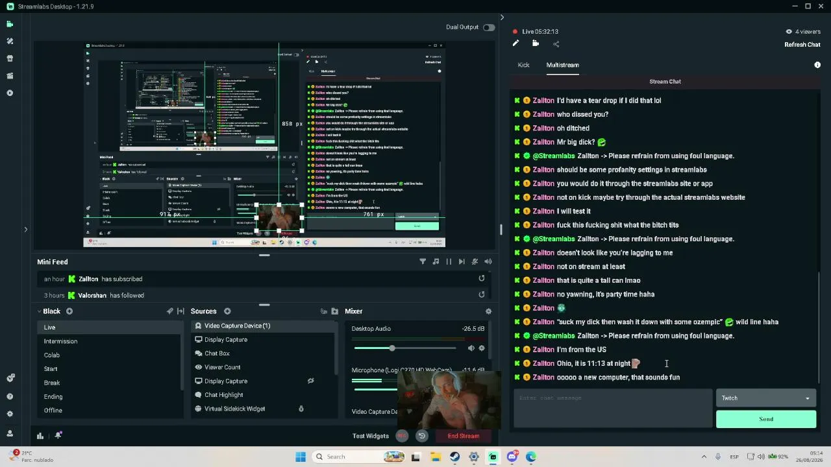
Task: Pause the Mini Feed alert queue
Action: click(x=449, y=261)
